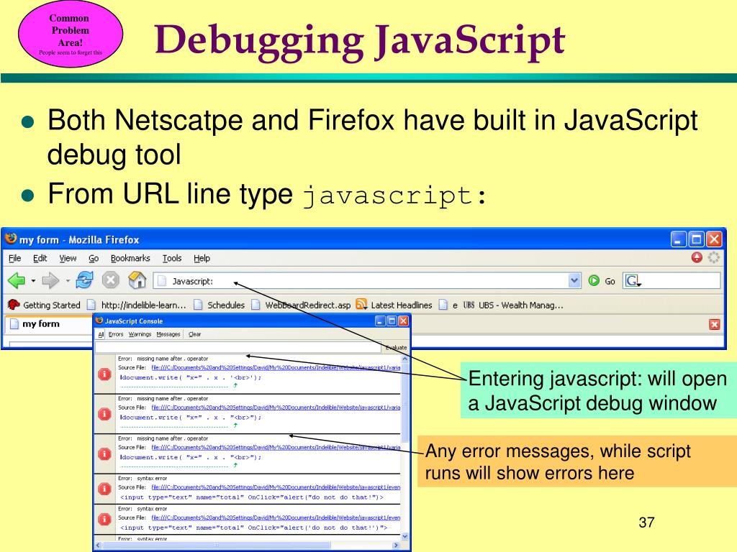Filter console to show Errors only

[116, 334]
